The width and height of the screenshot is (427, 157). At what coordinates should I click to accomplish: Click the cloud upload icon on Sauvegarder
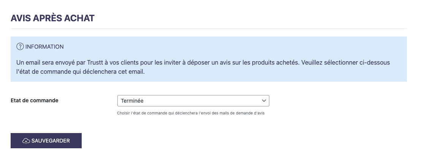(26, 141)
